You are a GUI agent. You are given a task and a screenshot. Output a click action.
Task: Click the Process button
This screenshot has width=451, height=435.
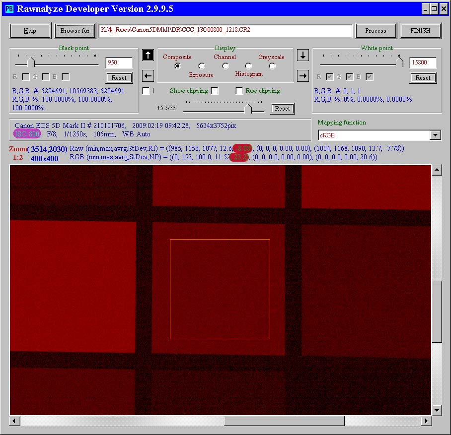click(376, 31)
